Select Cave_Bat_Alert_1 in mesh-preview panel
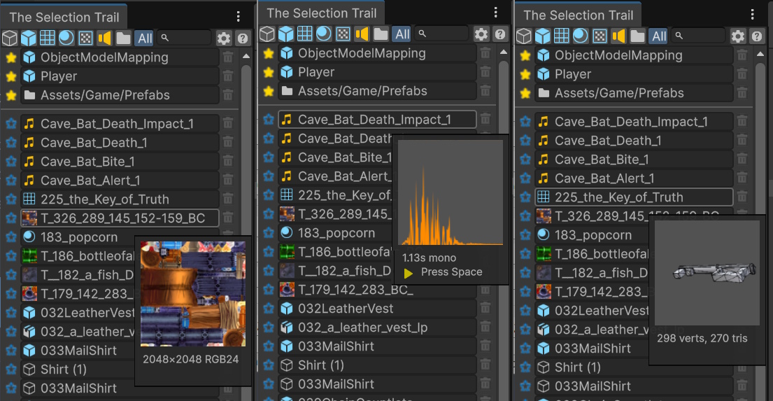Image resolution: width=773 pixels, height=401 pixels. click(x=634, y=178)
